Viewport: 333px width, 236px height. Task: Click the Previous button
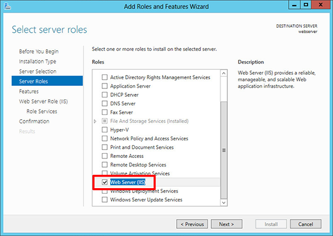[x=192, y=224]
